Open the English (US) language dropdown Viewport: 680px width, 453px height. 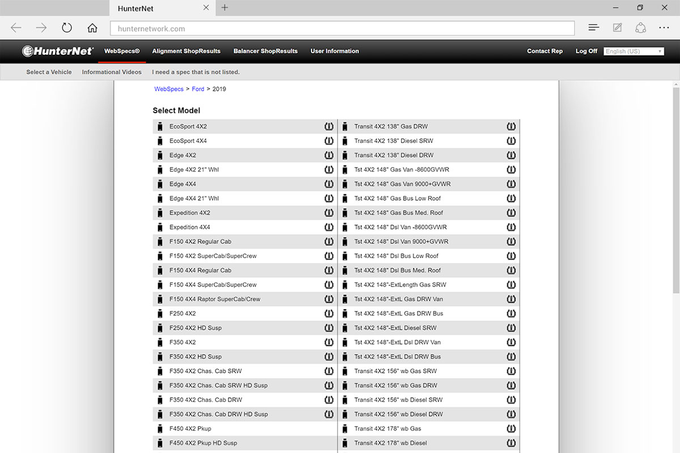[x=634, y=51]
